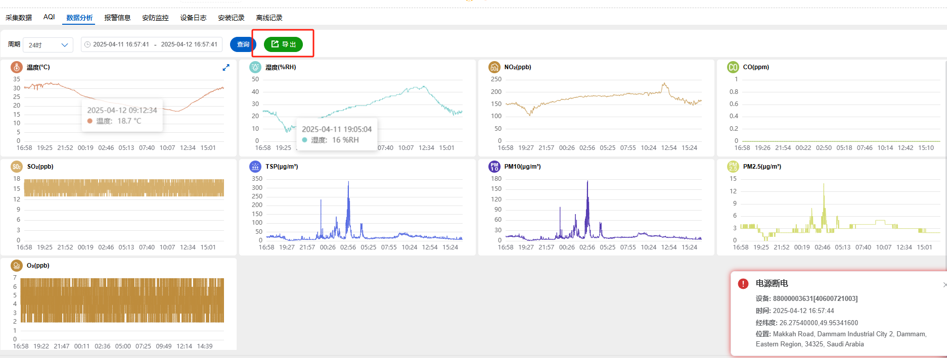Open the AQI tab

tap(49, 17)
